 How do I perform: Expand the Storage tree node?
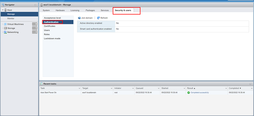3,28
